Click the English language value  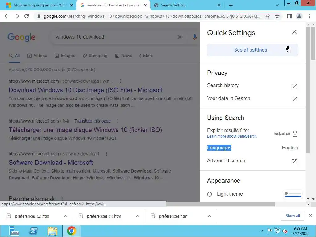(x=290, y=148)
